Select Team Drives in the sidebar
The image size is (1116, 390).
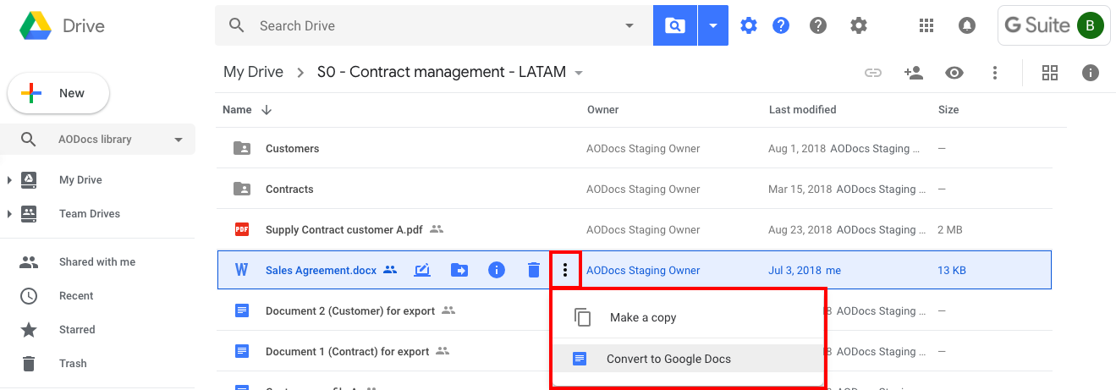click(90, 213)
